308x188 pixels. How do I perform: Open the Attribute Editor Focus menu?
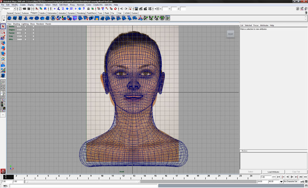pyautogui.click(x=256, y=25)
